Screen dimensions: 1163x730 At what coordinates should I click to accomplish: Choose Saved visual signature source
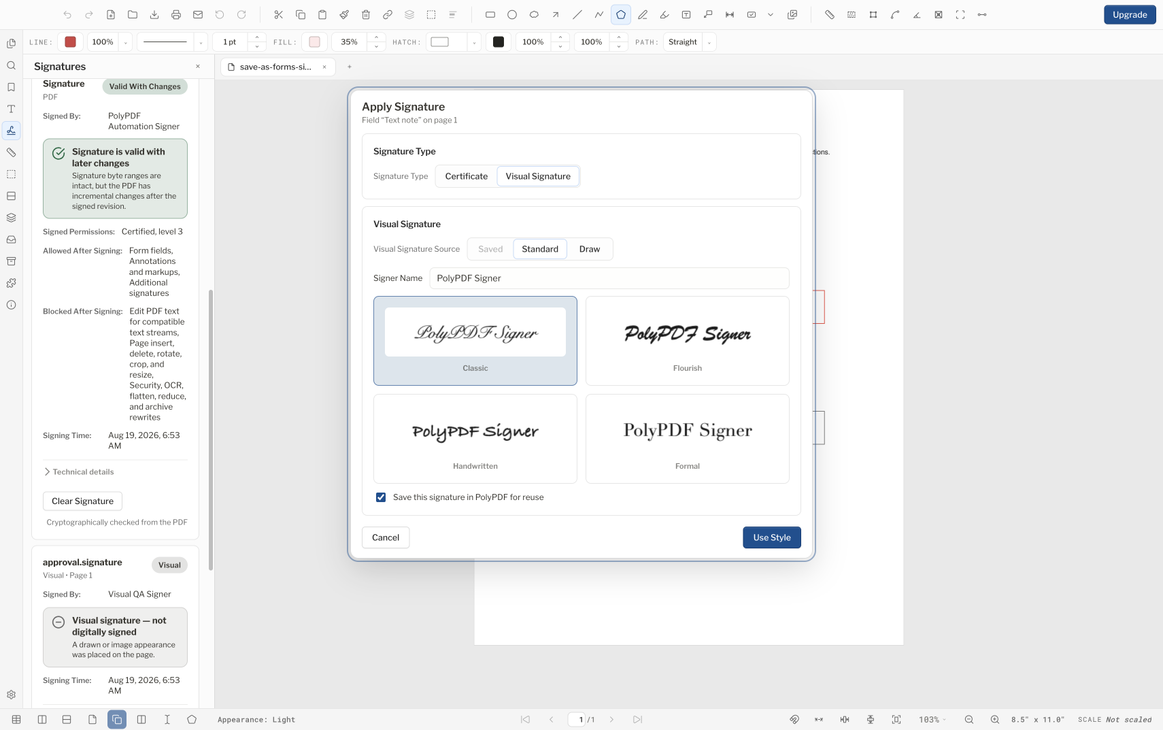click(490, 249)
